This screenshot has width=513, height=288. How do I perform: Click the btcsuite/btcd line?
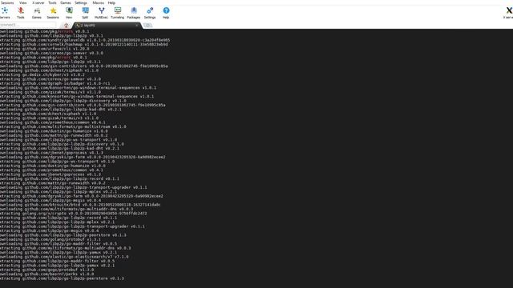[80, 205]
